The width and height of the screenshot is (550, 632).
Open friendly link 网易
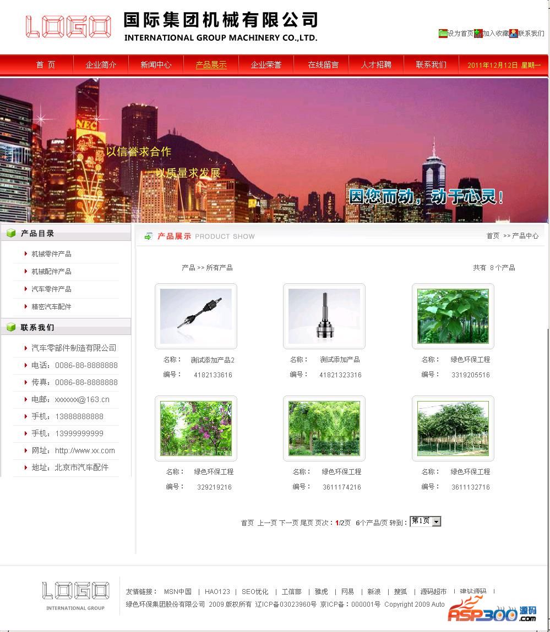[347, 592]
